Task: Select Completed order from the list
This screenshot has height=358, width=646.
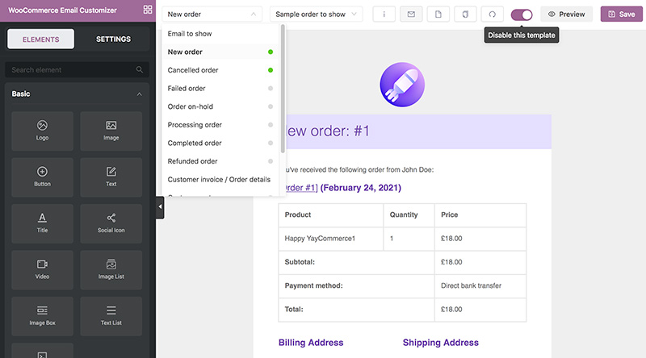Action: [220, 143]
